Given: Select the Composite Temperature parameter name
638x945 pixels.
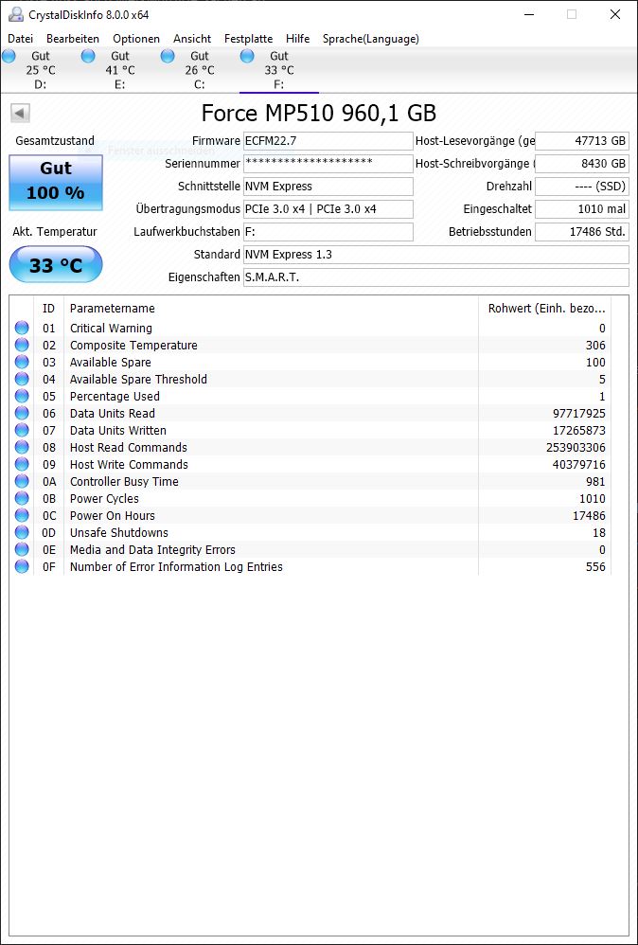Looking at the screenshot, I should (x=133, y=346).
